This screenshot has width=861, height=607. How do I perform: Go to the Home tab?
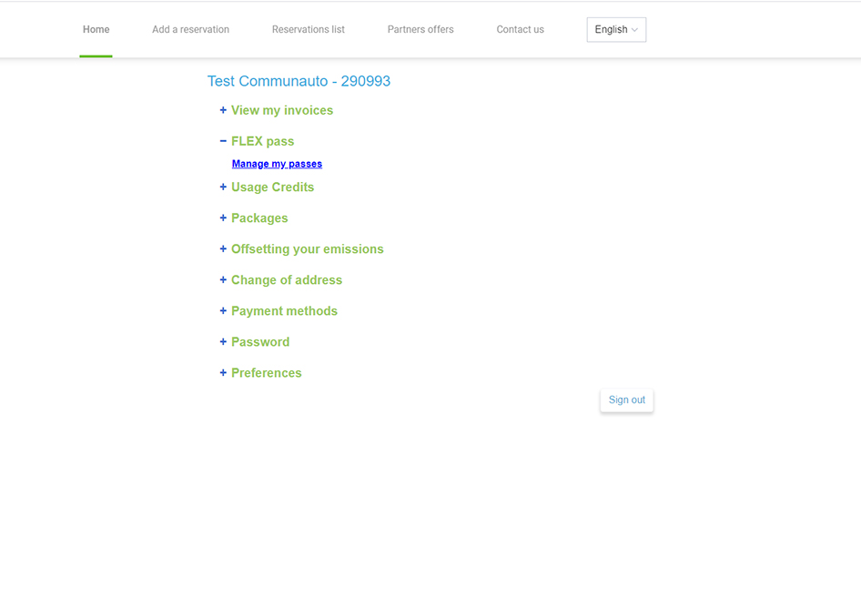(x=96, y=30)
